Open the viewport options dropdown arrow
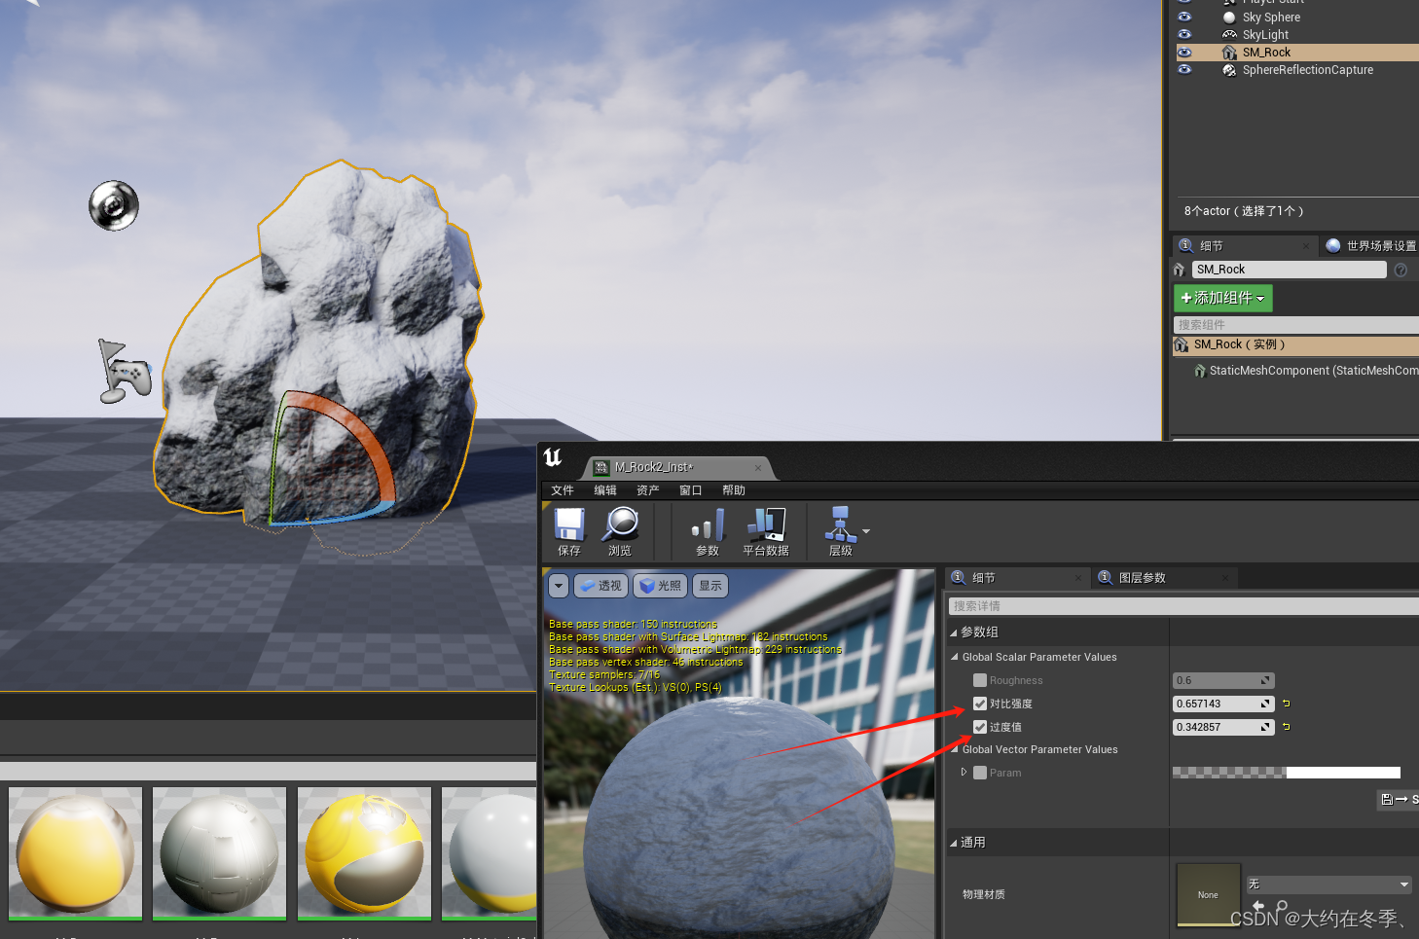This screenshot has width=1419, height=939. click(559, 586)
